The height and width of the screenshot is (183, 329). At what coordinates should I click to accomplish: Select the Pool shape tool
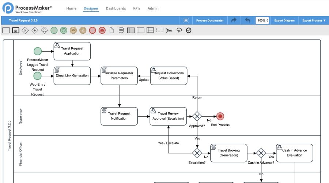click(x=131, y=30)
